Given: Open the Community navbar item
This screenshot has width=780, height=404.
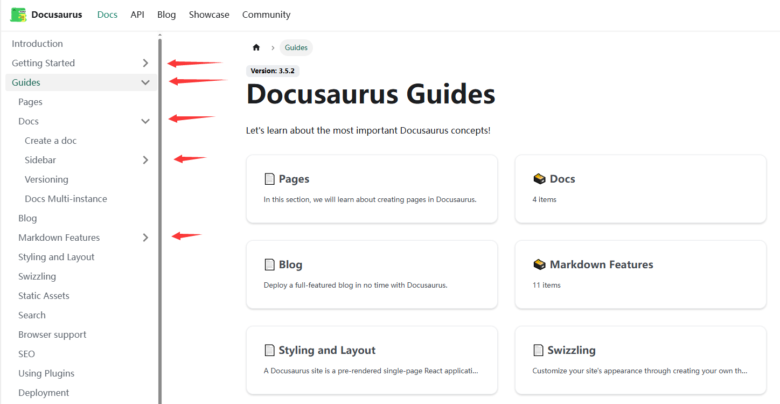Looking at the screenshot, I should coord(266,15).
